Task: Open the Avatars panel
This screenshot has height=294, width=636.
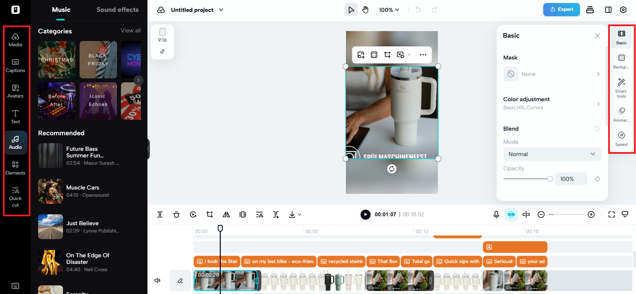Action: [15, 91]
